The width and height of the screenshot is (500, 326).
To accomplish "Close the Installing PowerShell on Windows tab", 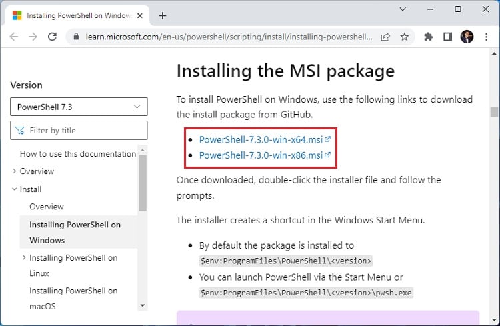I will [x=140, y=15].
